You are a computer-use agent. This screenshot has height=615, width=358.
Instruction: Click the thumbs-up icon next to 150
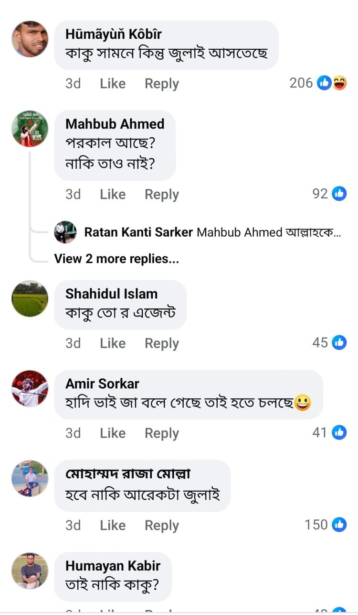(x=339, y=524)
